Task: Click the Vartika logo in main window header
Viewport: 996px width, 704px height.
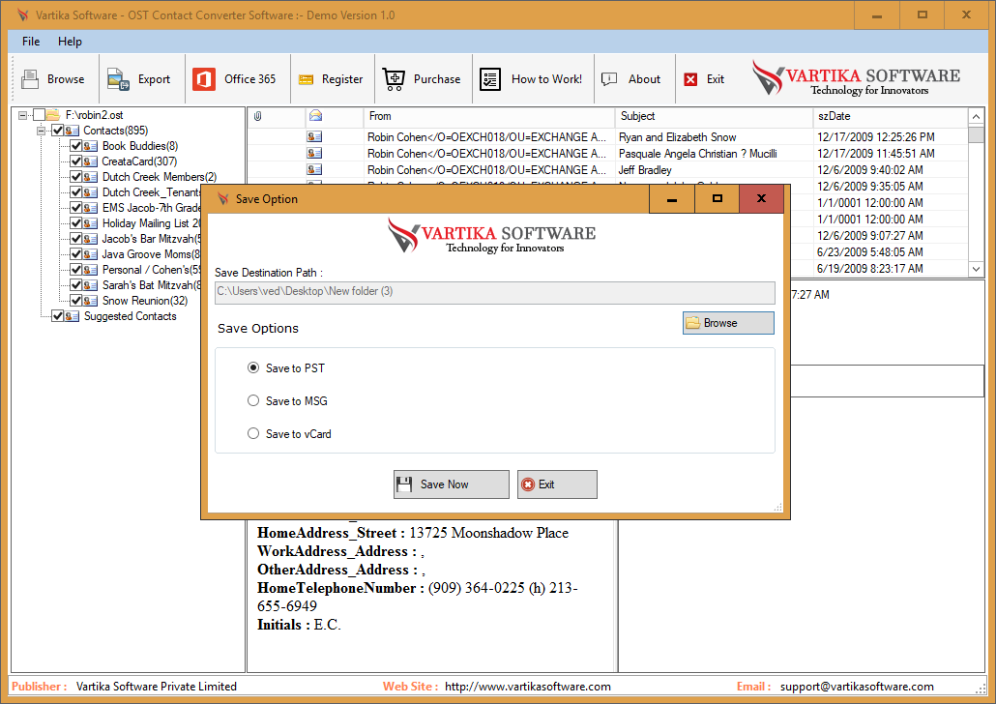Action: 856,78
